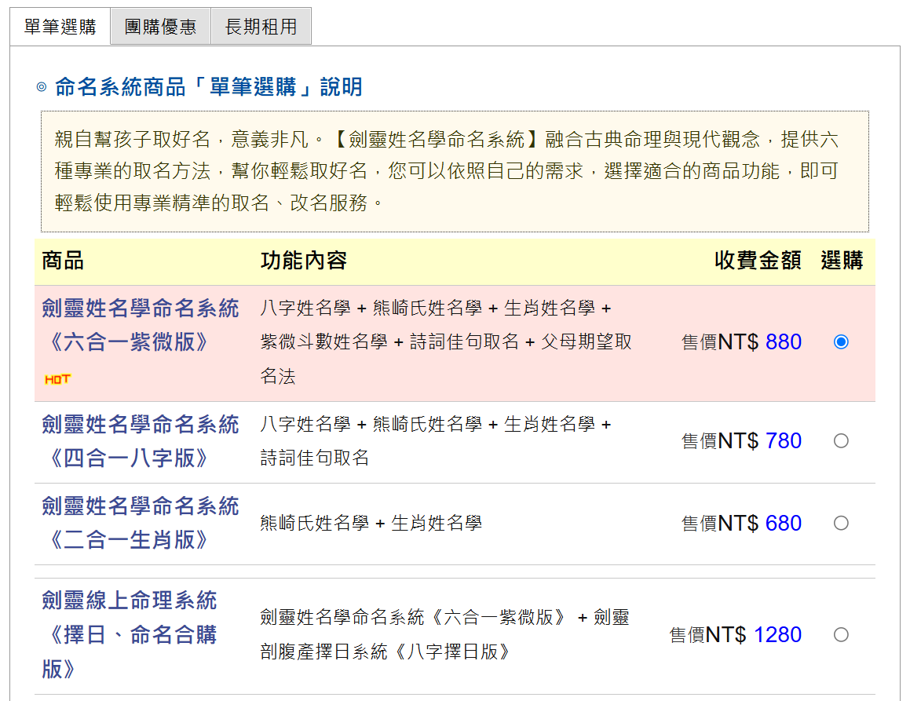
Task: Click the 收費金額 column header
Action: click(x=758, y=261)
